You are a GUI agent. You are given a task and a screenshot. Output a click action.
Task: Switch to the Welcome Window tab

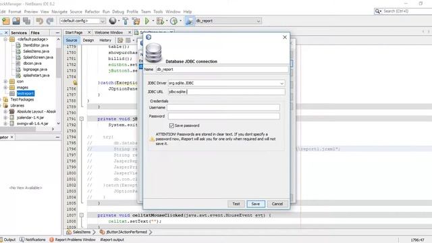click(x=109, y=32)
